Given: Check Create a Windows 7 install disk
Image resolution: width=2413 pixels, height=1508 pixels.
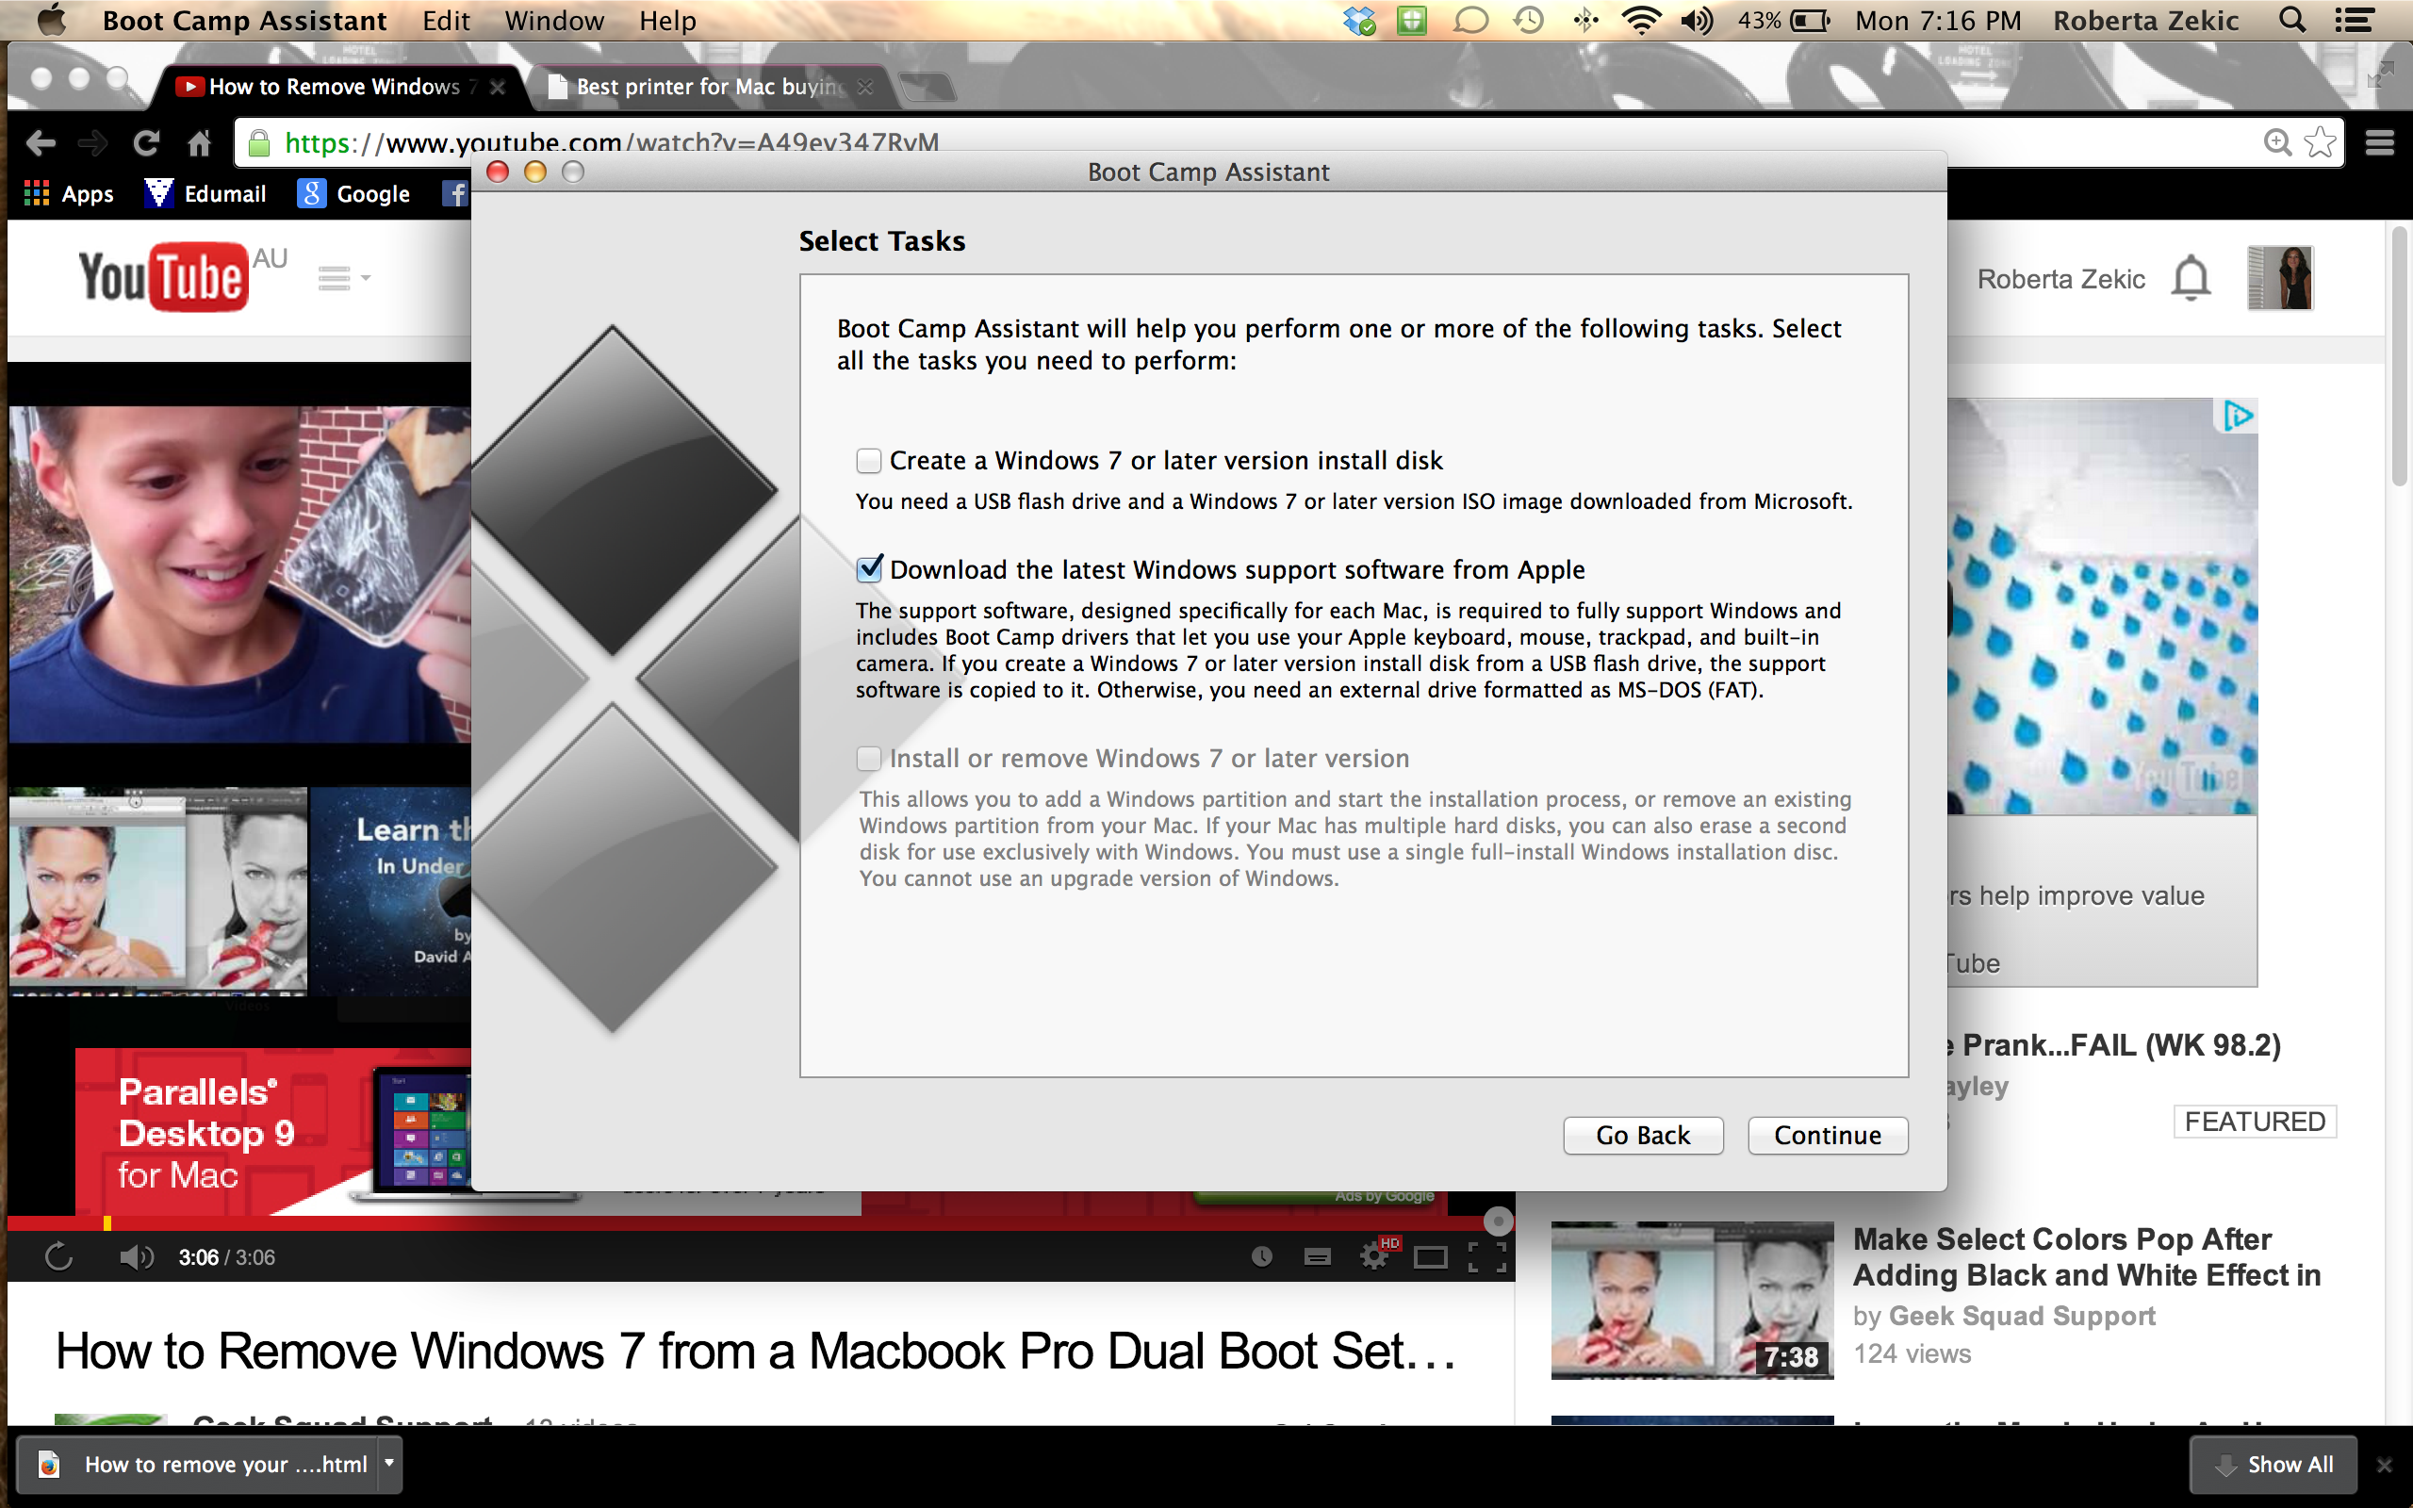Looking at the screenshot, I should point(868,461).
